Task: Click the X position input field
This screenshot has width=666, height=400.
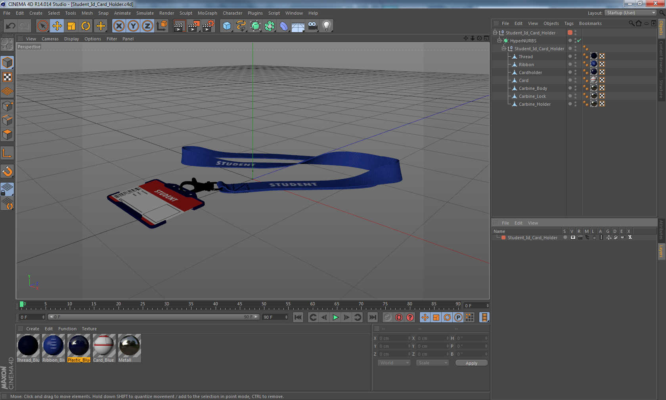Action: pos(394,338)
